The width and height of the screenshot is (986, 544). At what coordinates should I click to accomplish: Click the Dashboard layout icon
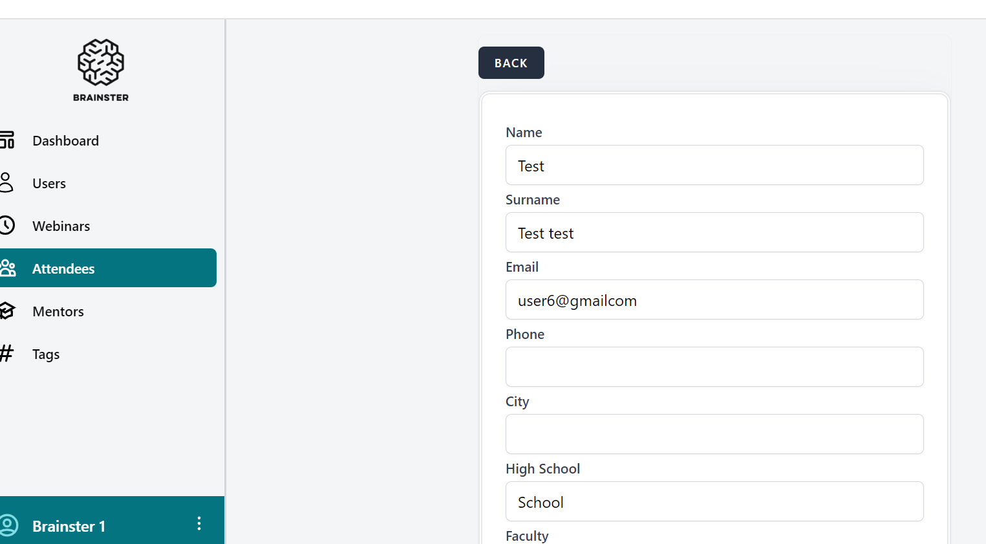7,140
